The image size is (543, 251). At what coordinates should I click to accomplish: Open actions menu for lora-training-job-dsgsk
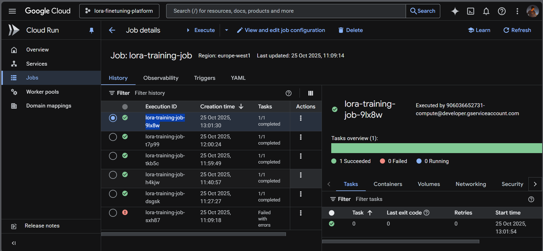301,194
